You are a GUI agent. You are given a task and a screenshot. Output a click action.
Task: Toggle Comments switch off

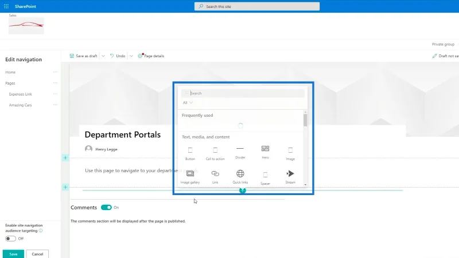[x=106, y=207]
